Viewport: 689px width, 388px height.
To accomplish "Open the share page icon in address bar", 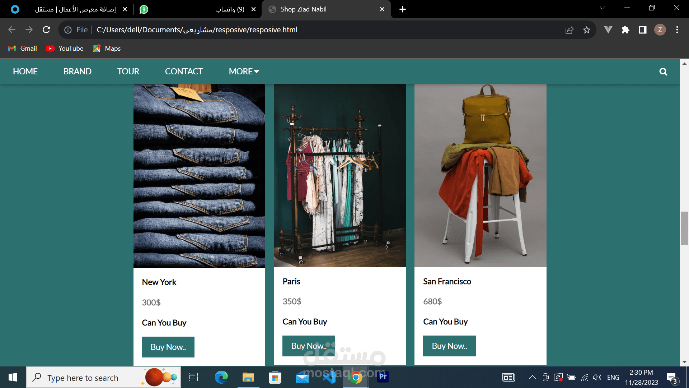I will click(570, 30).
